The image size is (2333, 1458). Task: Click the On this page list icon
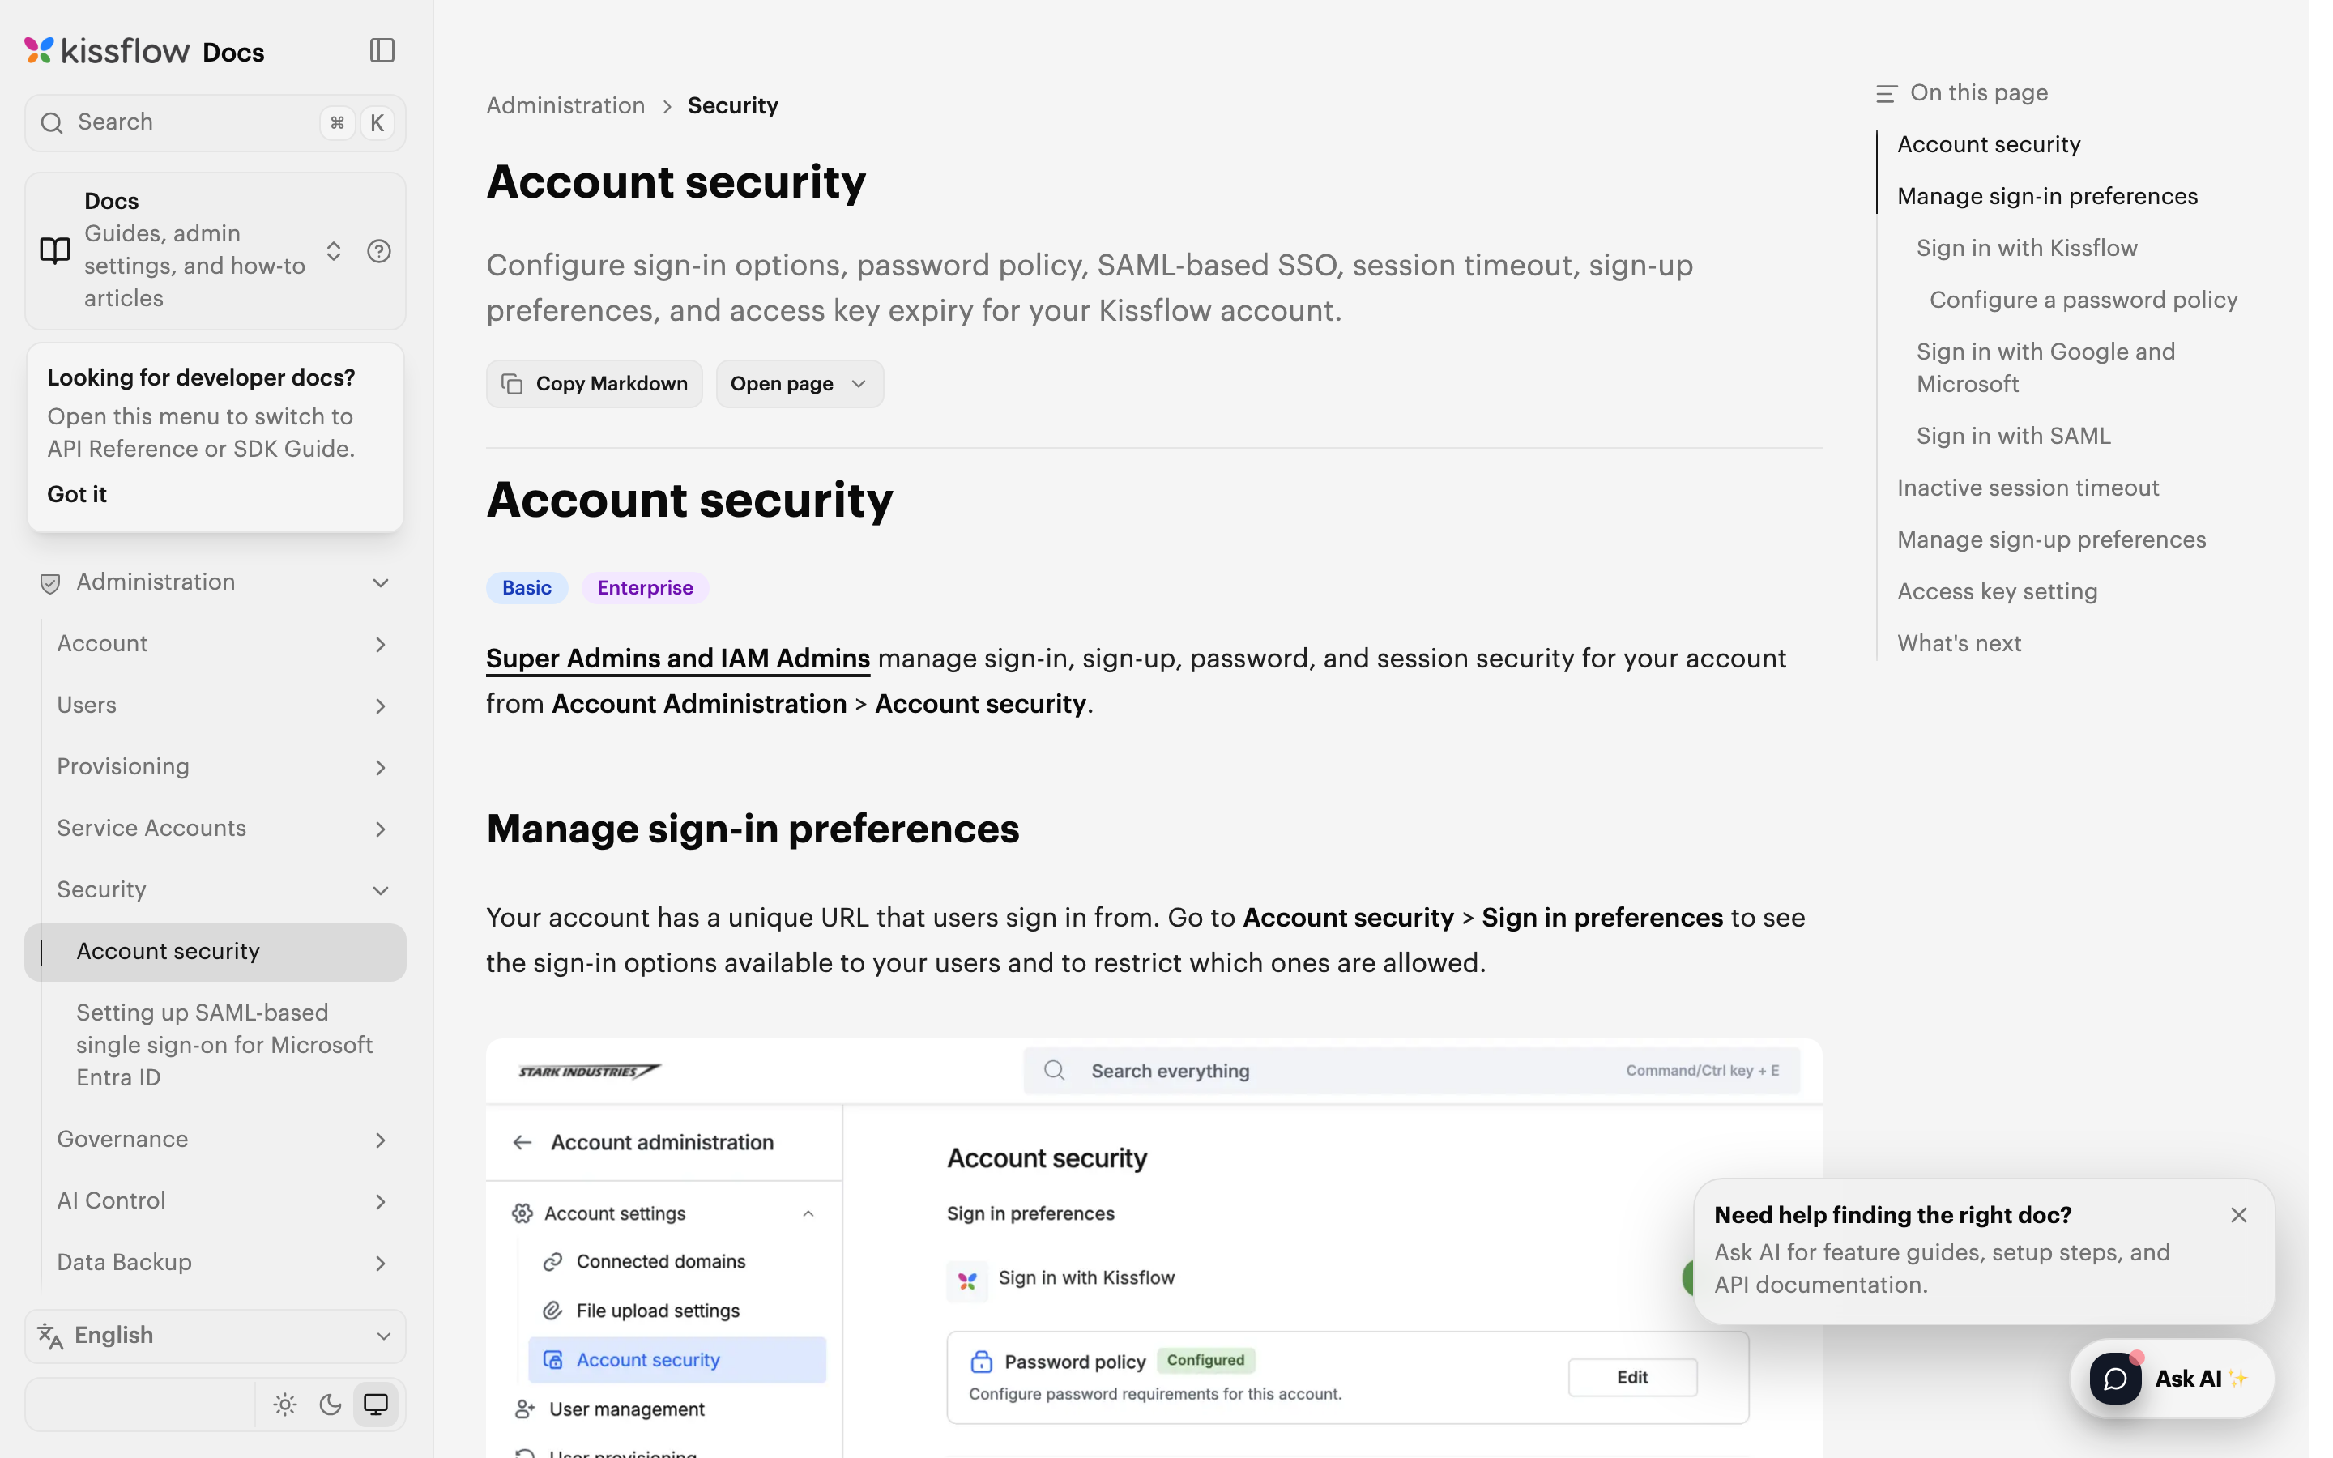pyautogui.click(x=1886, y=93)
